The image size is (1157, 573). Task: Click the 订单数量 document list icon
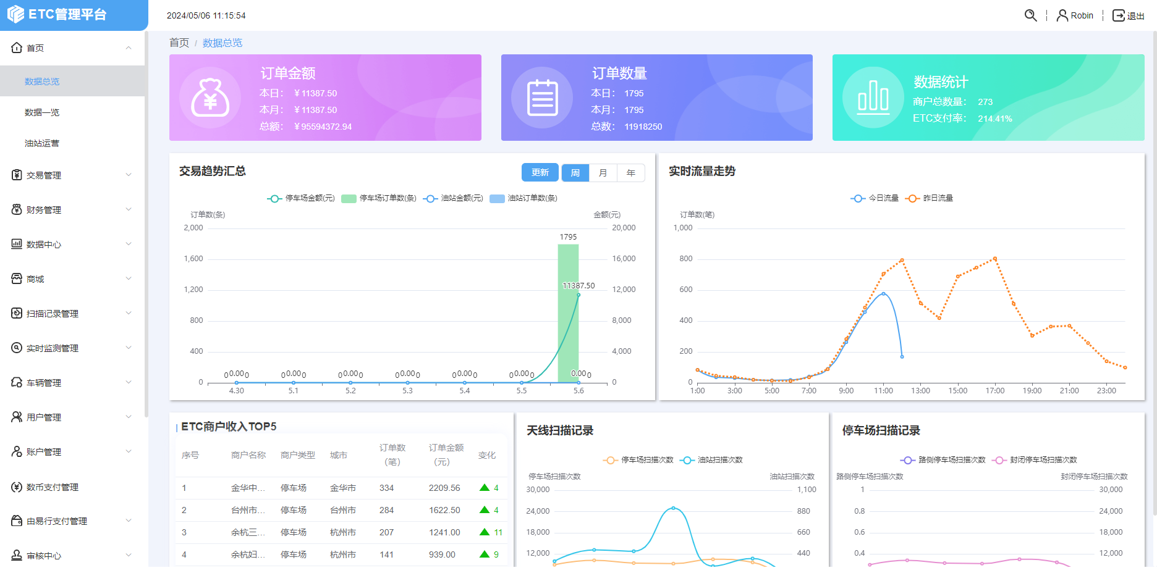[x=542, y=98]
